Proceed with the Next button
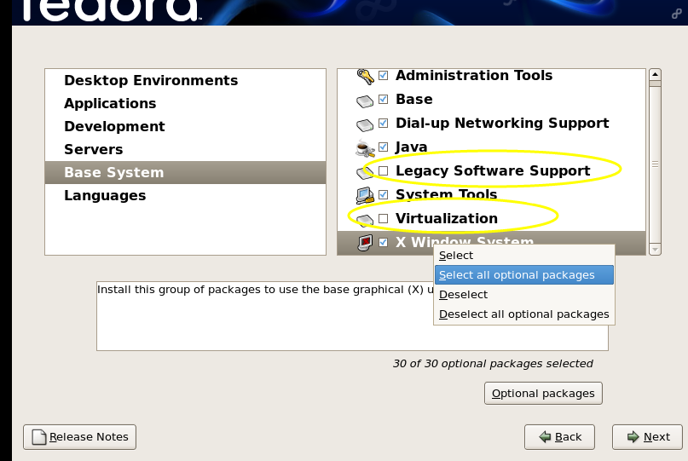 647,437
